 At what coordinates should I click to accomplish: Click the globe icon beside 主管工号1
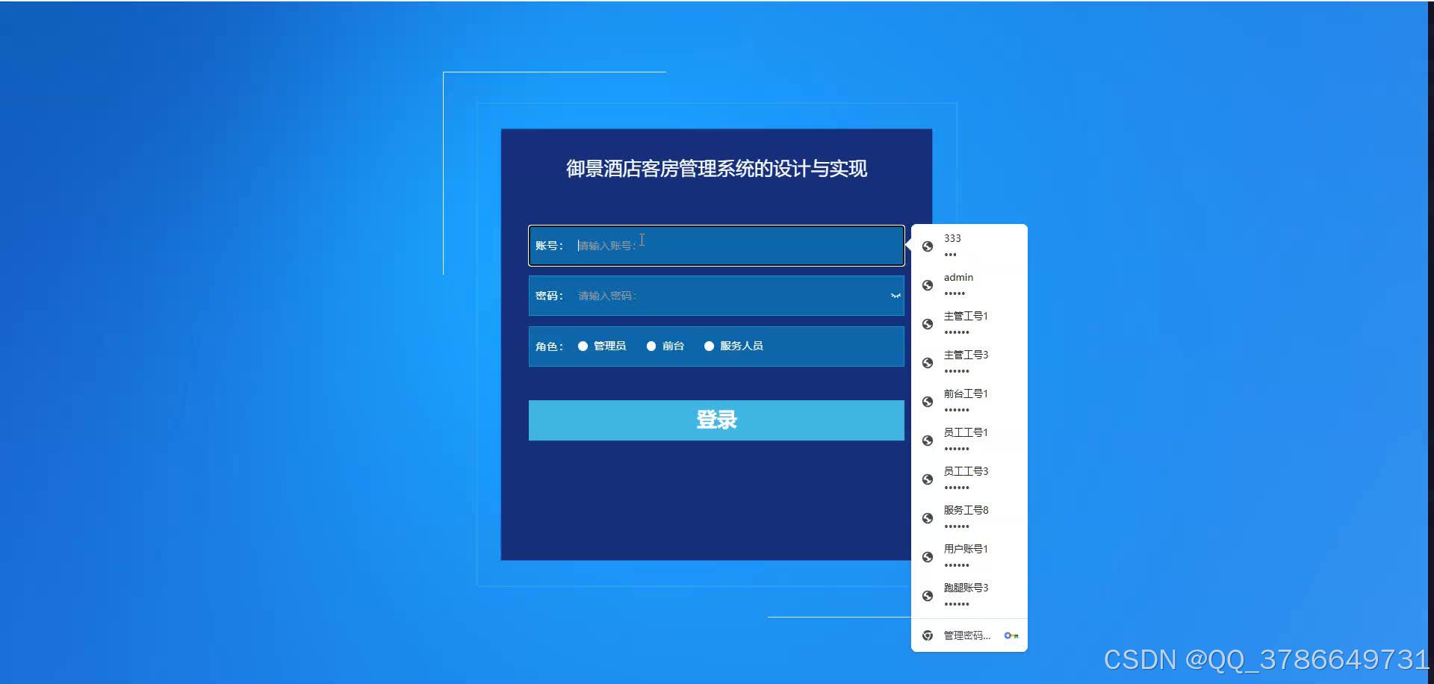pos(928,324)
